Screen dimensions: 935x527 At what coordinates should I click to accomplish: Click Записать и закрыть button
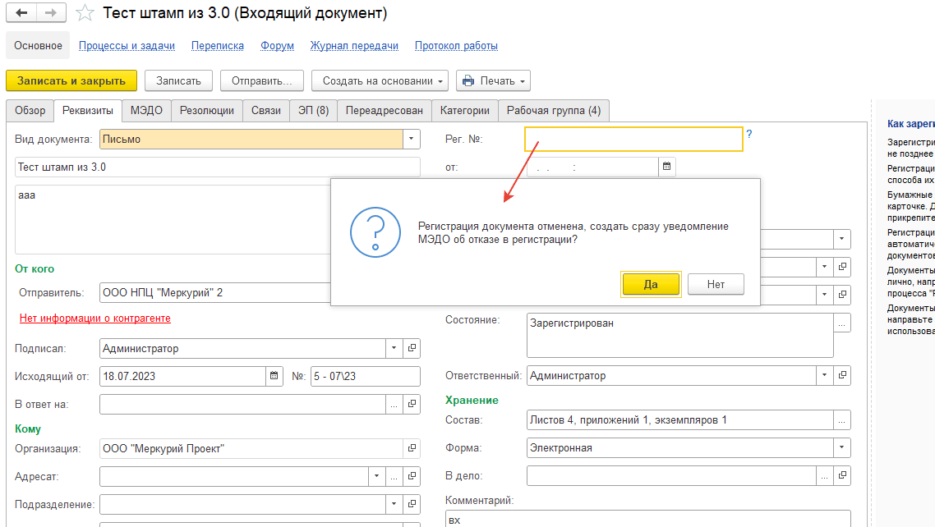(x=71, y=80)
